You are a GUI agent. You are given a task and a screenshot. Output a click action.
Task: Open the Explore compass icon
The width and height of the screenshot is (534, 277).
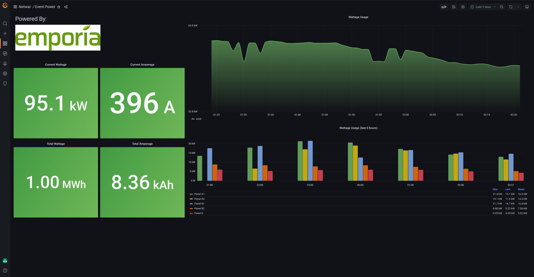[5, 53]
